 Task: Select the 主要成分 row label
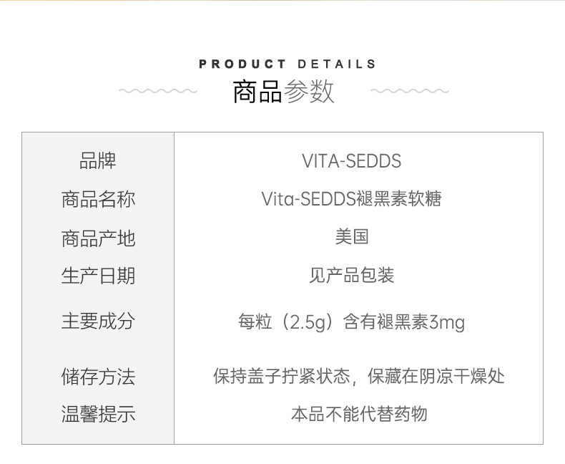pos(98,321)
